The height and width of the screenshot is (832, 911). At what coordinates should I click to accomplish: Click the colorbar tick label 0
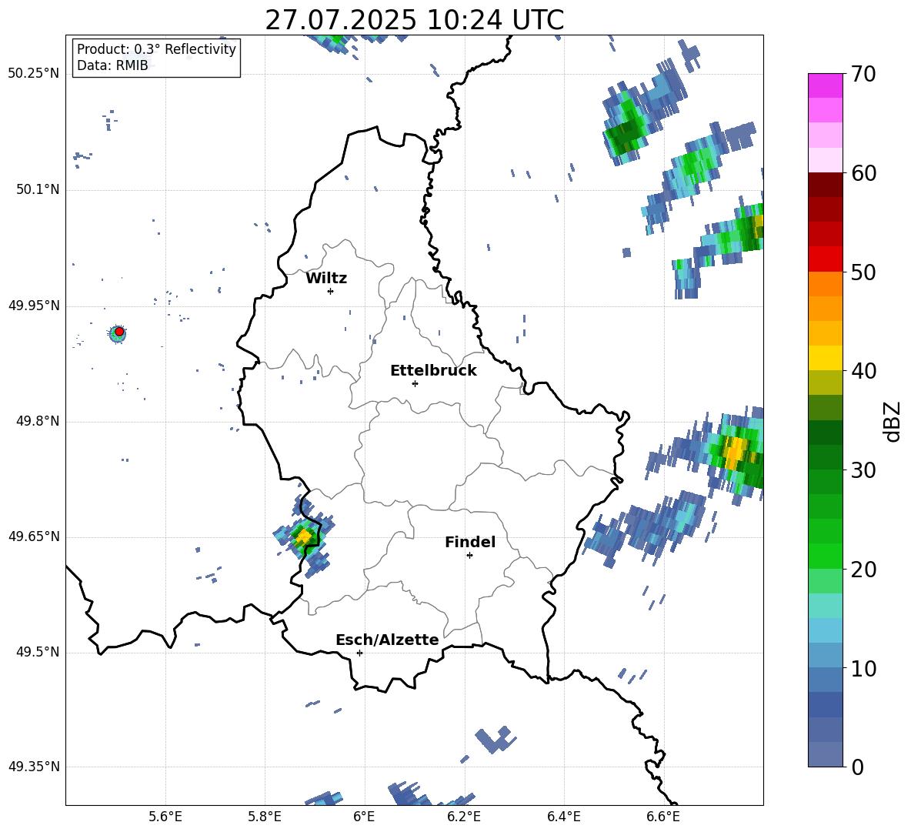pyautogui.click(x=857, y=767)
